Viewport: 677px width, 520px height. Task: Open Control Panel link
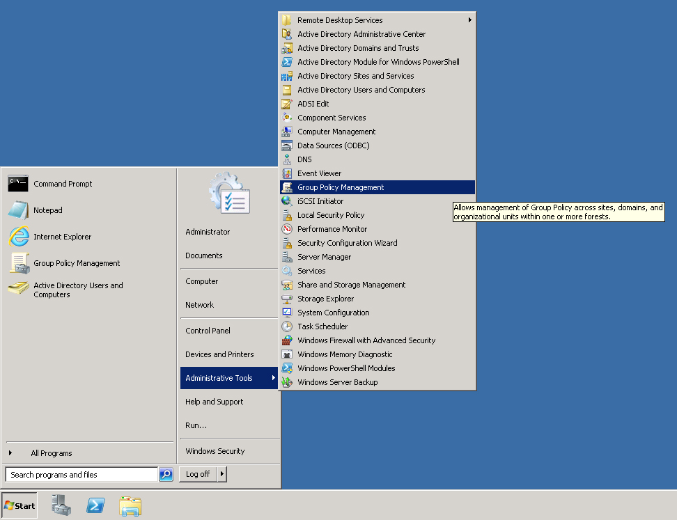208,331
